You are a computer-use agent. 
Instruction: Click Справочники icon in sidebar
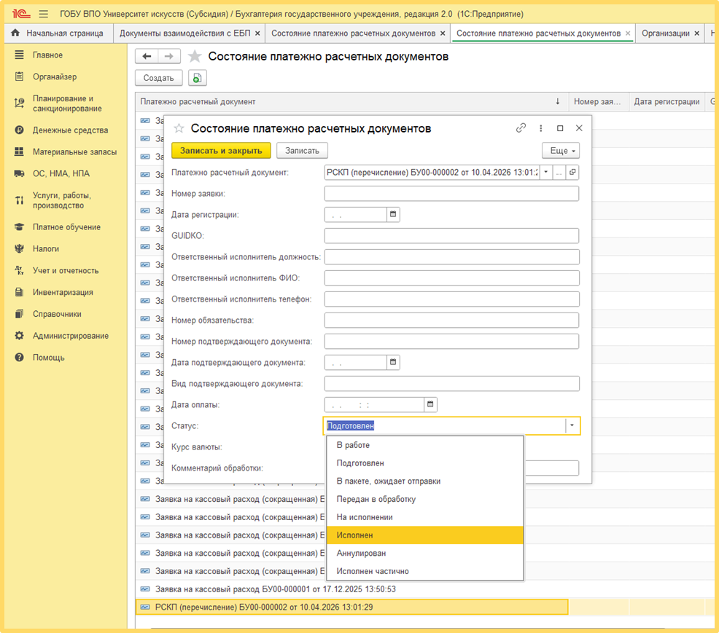click(x=19, y=314)
